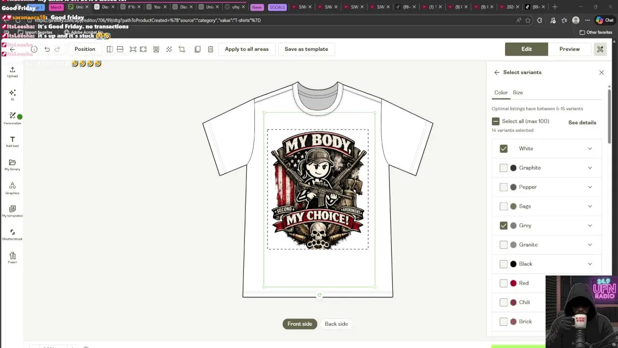This screenshot has height=348, width=618.
Task: Select the Add text tool
Action: click(12, 142)
